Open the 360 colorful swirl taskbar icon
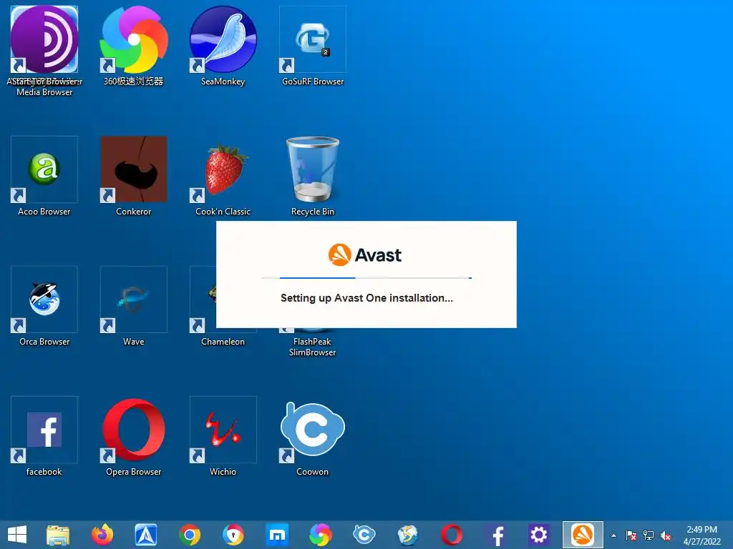The height and width of the screenshot is (549, 733). pos(321,535)
